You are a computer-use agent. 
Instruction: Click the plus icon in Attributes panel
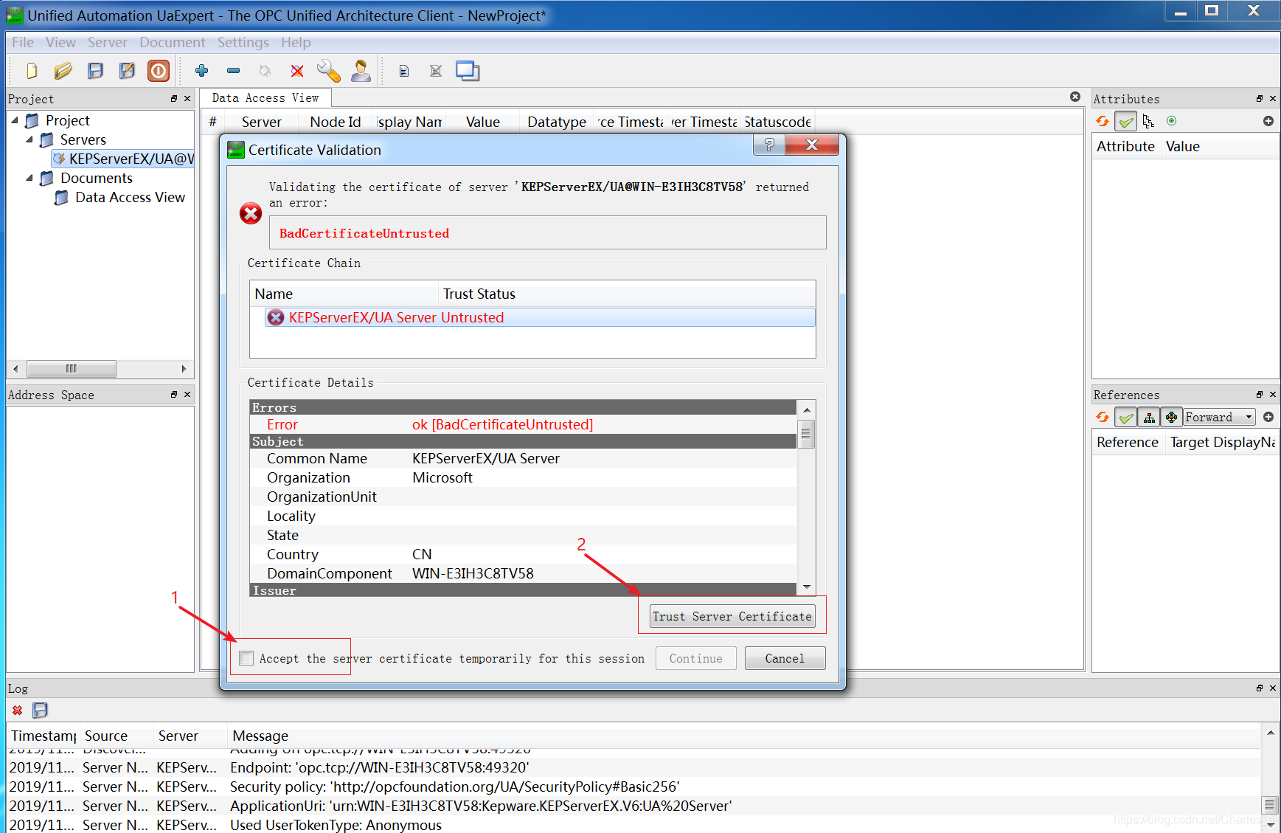point(1268,121)
